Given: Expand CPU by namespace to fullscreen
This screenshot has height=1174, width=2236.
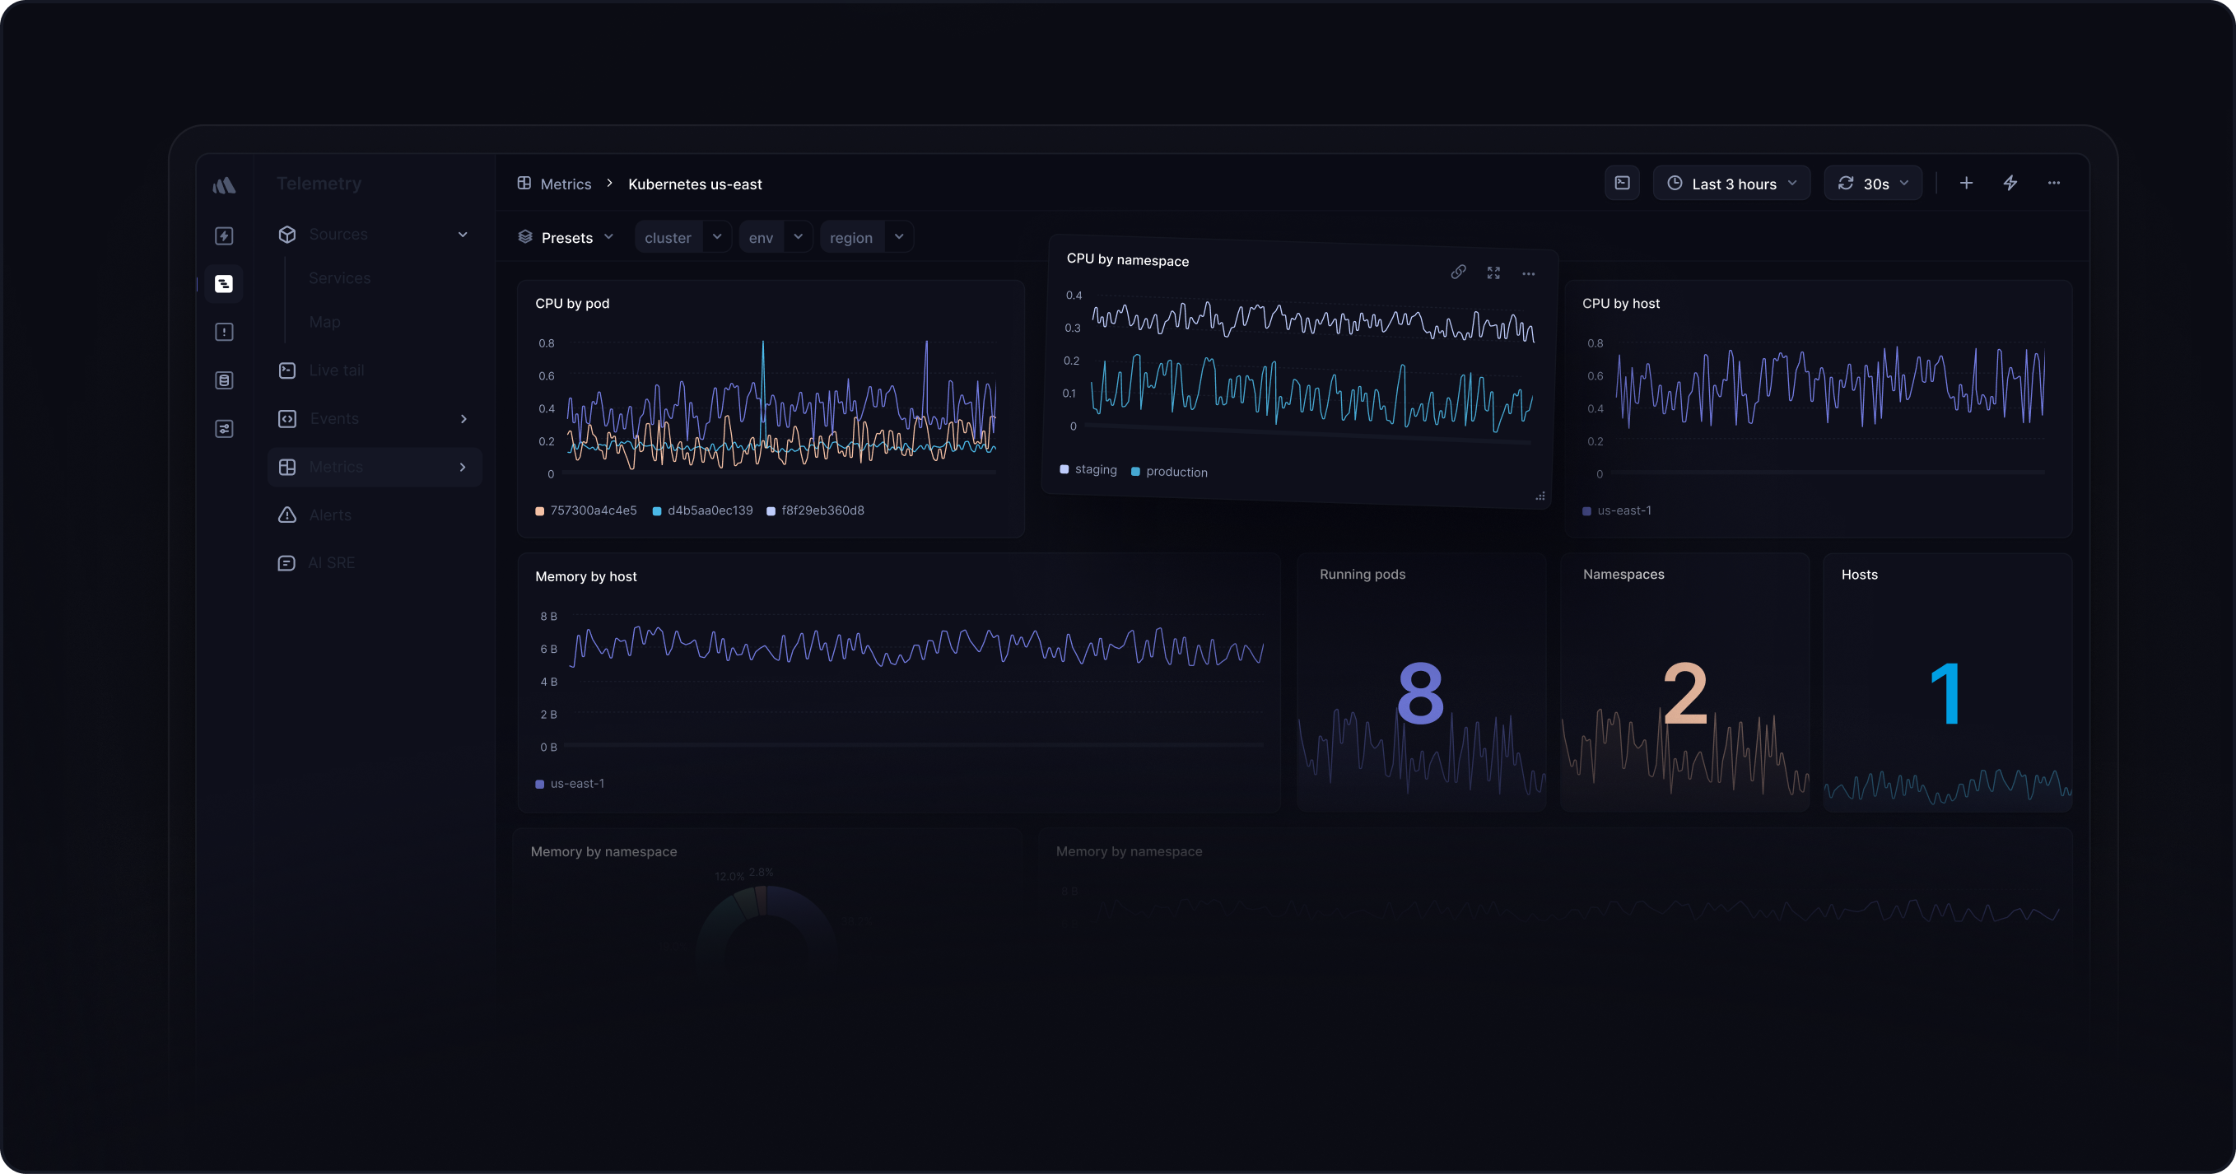Looking at the screenshot, I should tap(1494, 272).
